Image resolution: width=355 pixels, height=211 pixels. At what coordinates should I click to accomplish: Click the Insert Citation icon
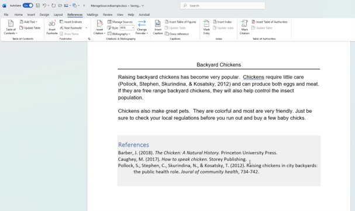[x=99, y=24]
